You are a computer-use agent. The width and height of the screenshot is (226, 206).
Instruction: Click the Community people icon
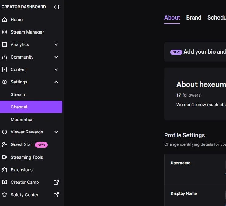[5, 57]
